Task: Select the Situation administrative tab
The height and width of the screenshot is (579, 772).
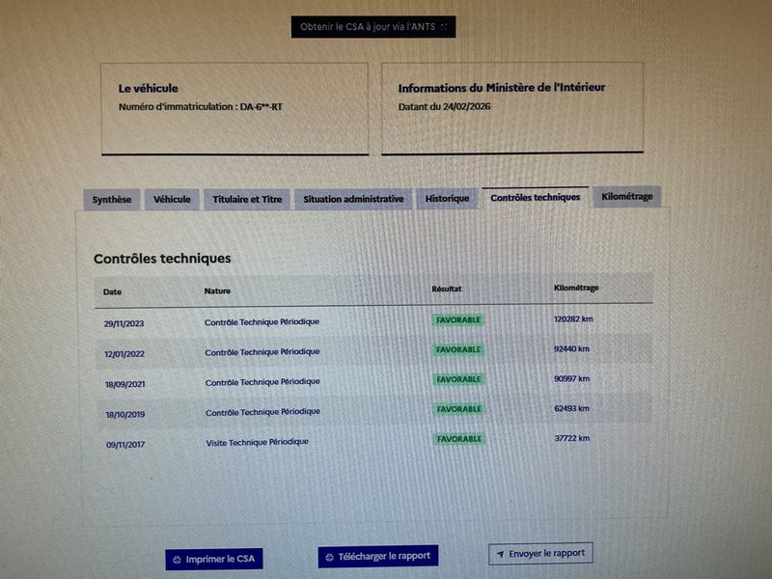Action: [x=353, y=199]
